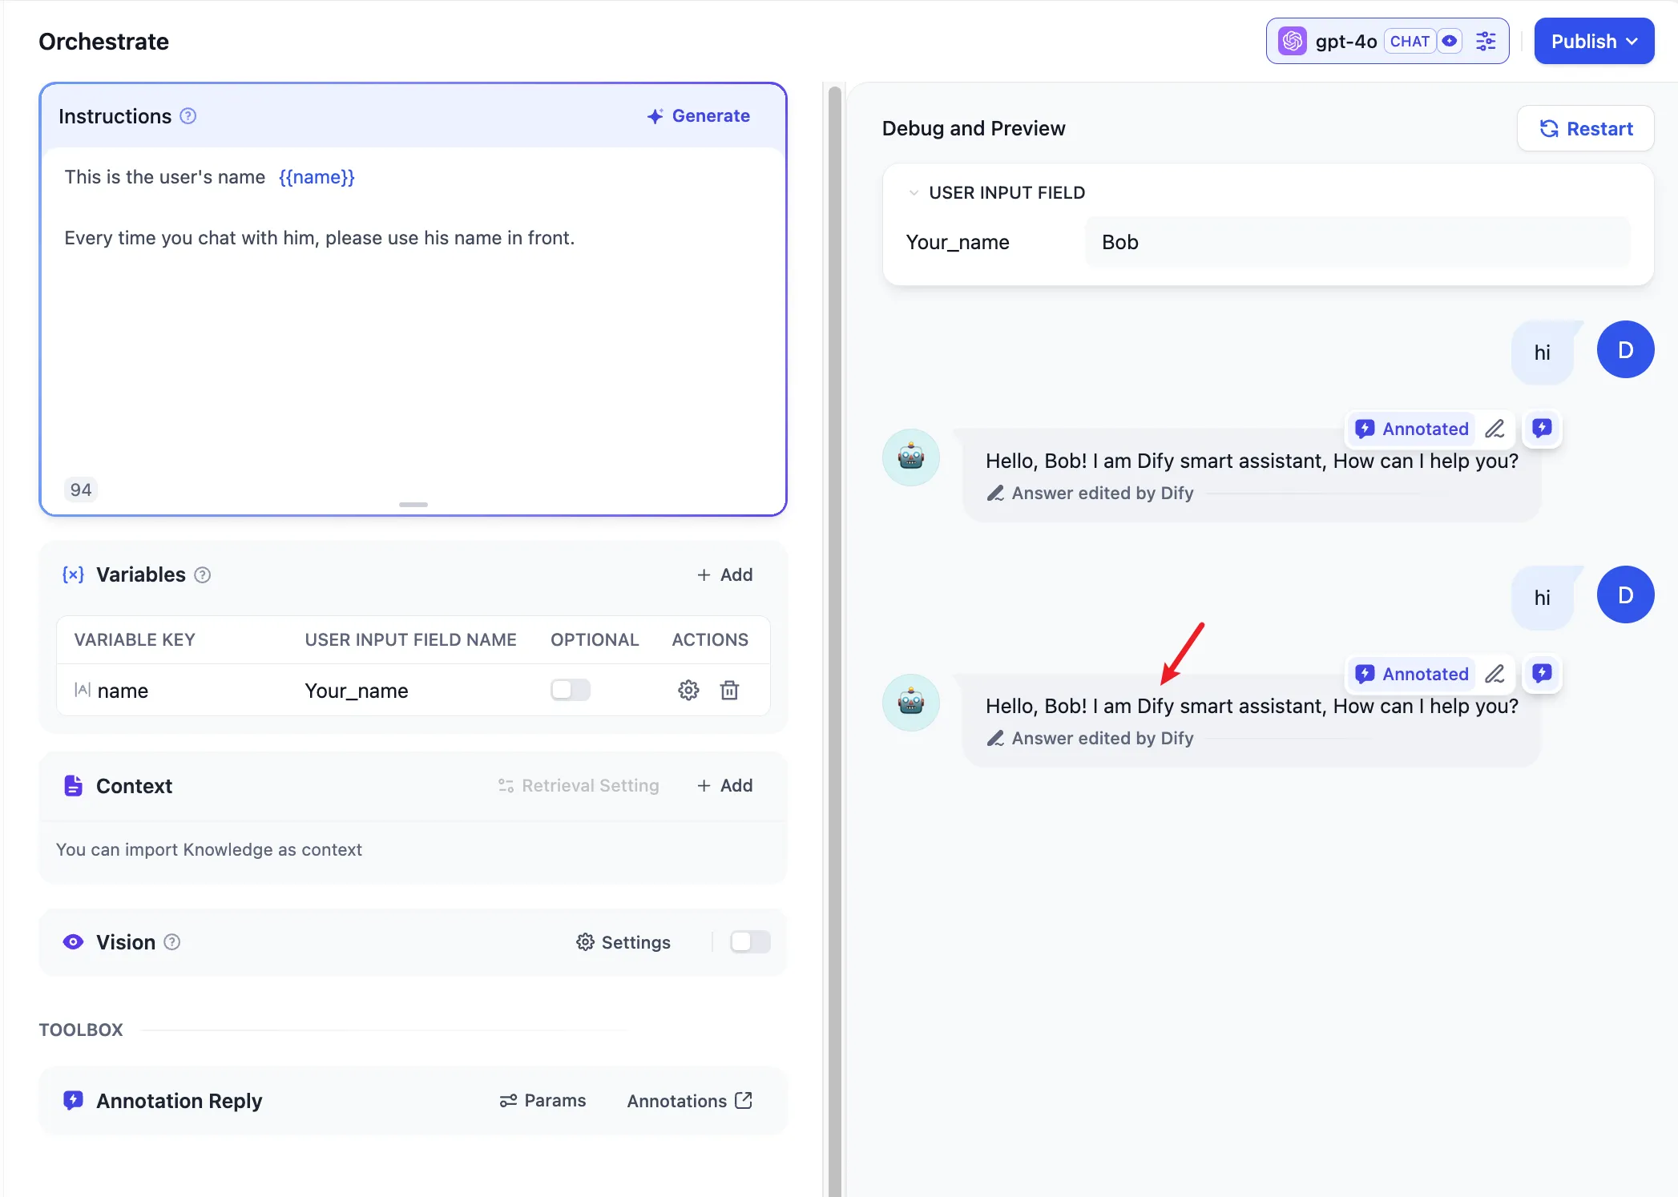The height and width of the screenshot is (1197, 1678).
Task: Click the Variables help question icon
Action: point(203,575)
